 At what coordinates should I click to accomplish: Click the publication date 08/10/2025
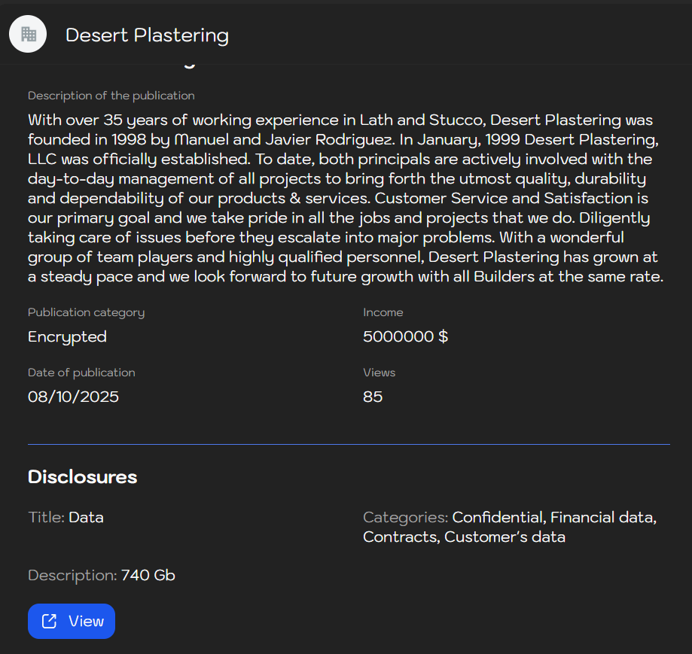[73, 397]
